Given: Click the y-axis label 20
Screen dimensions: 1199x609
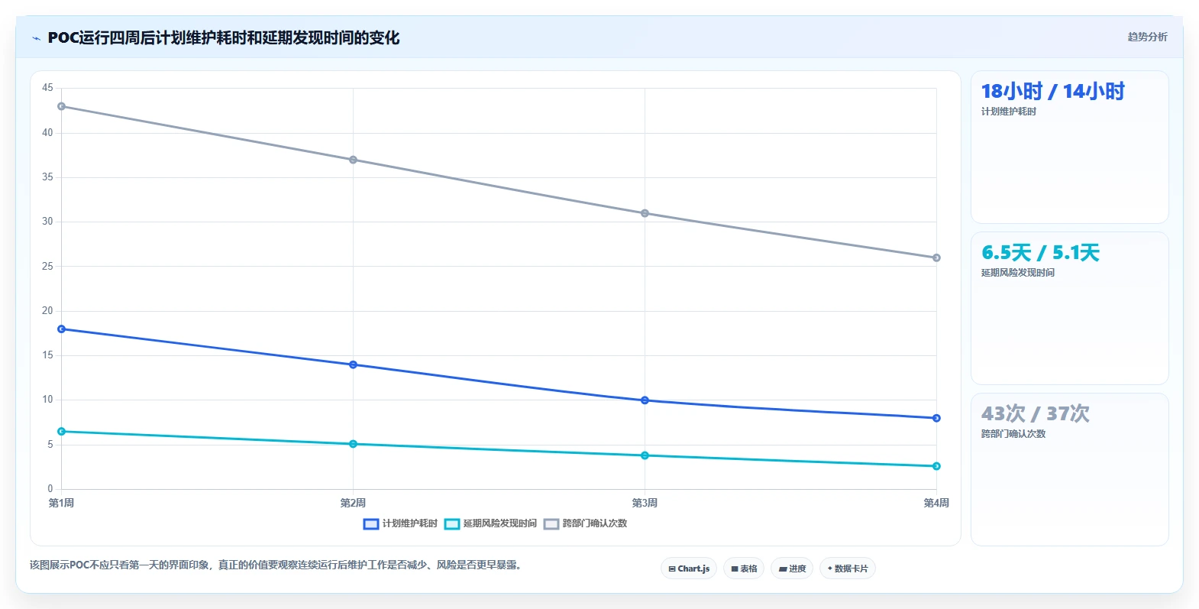Looking at the screenshot, I should 47,311.
